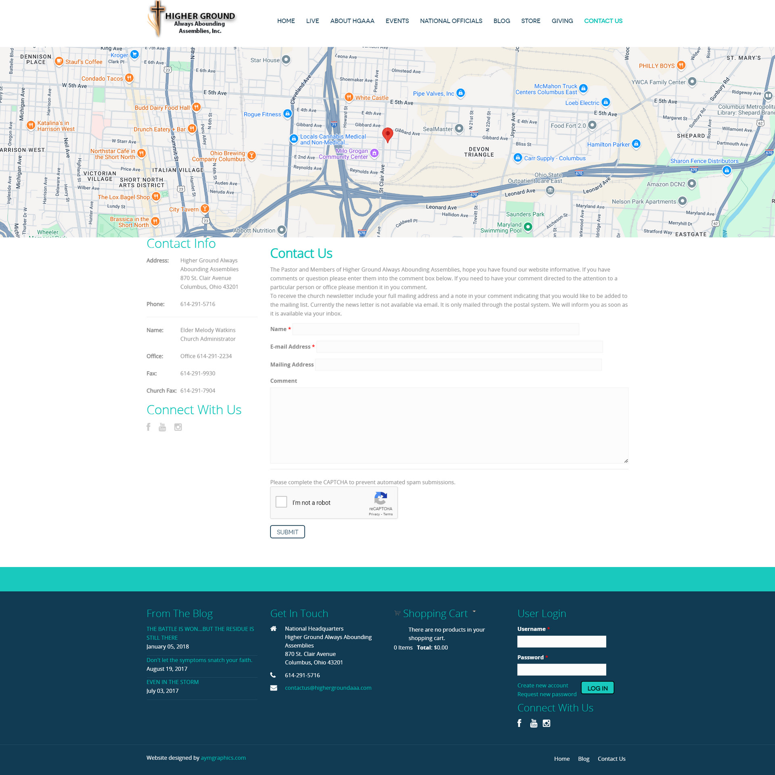Go to the Giving menu item
The image size is (775, 775).
(x=562, y=21)
